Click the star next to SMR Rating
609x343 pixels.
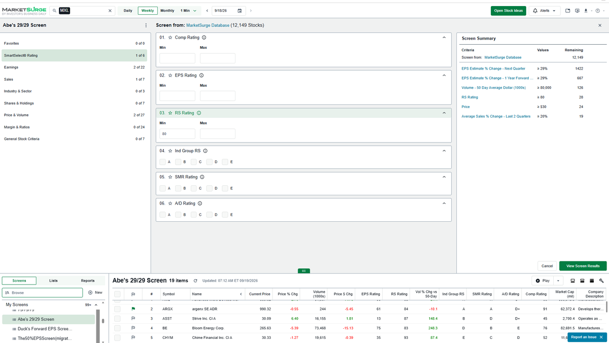coord(170,177)
